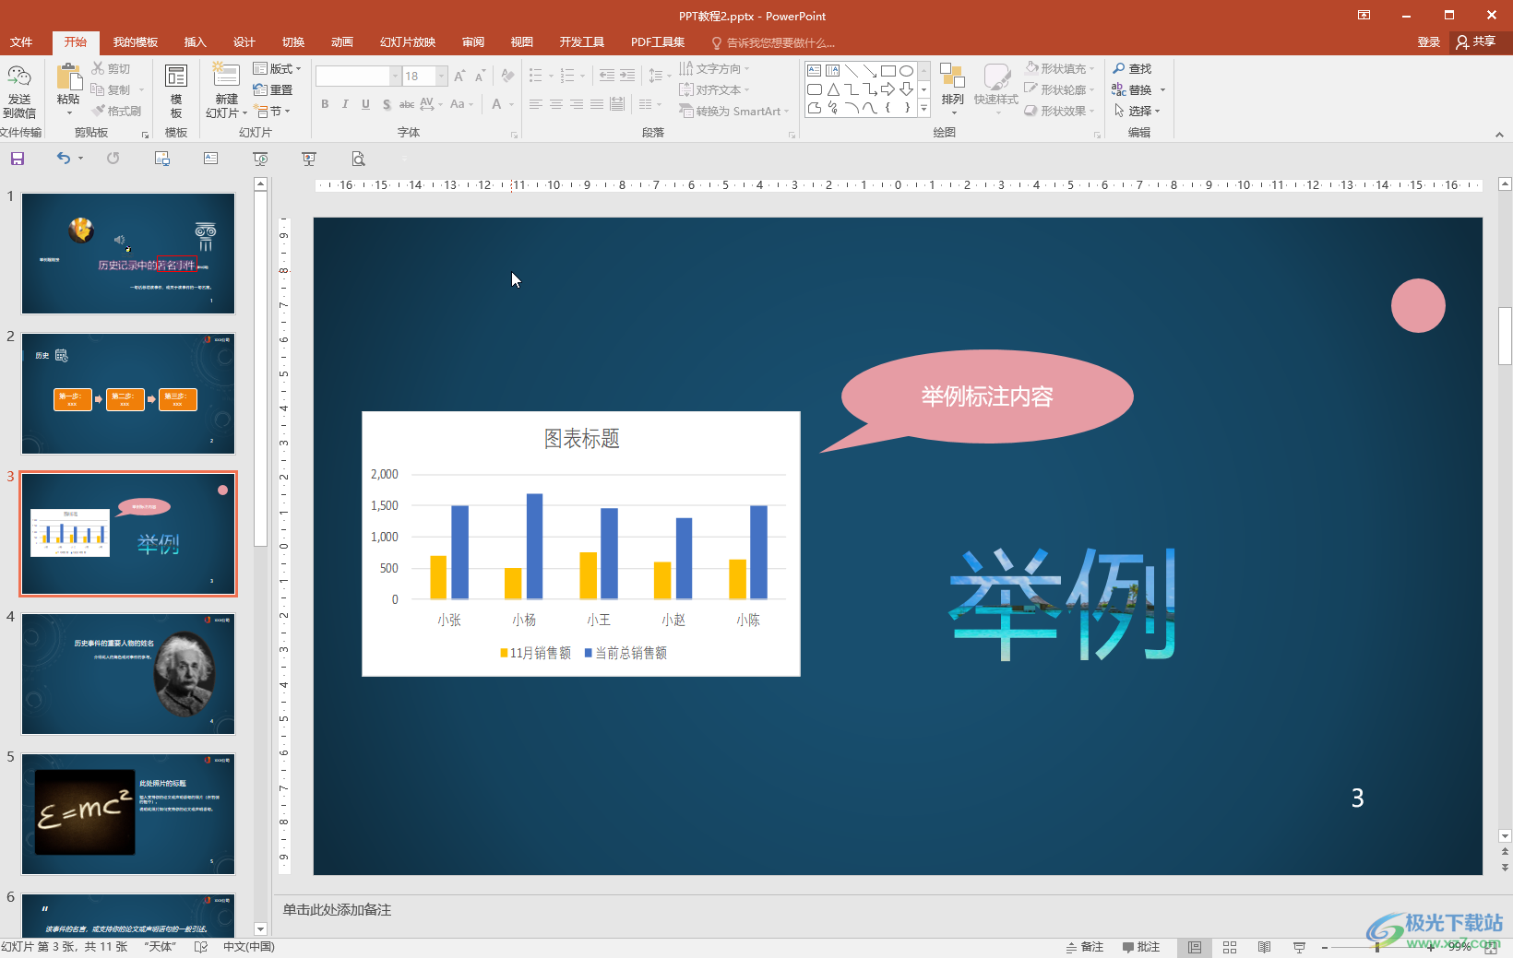Expand the shapes gallery more button
The height and width of the screenshot is (958, 1513).
923,109
